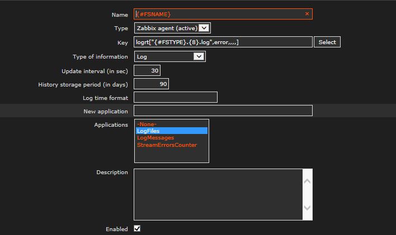Screen dimensions: 396x235
Task: Click the Enabled label text
Action: pos(116,229)
